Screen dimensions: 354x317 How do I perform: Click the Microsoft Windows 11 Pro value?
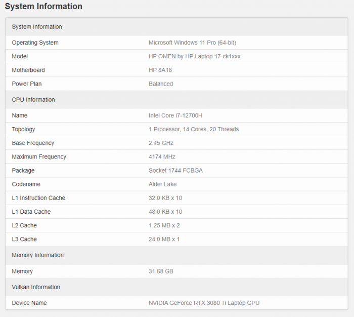pos(198,43)
